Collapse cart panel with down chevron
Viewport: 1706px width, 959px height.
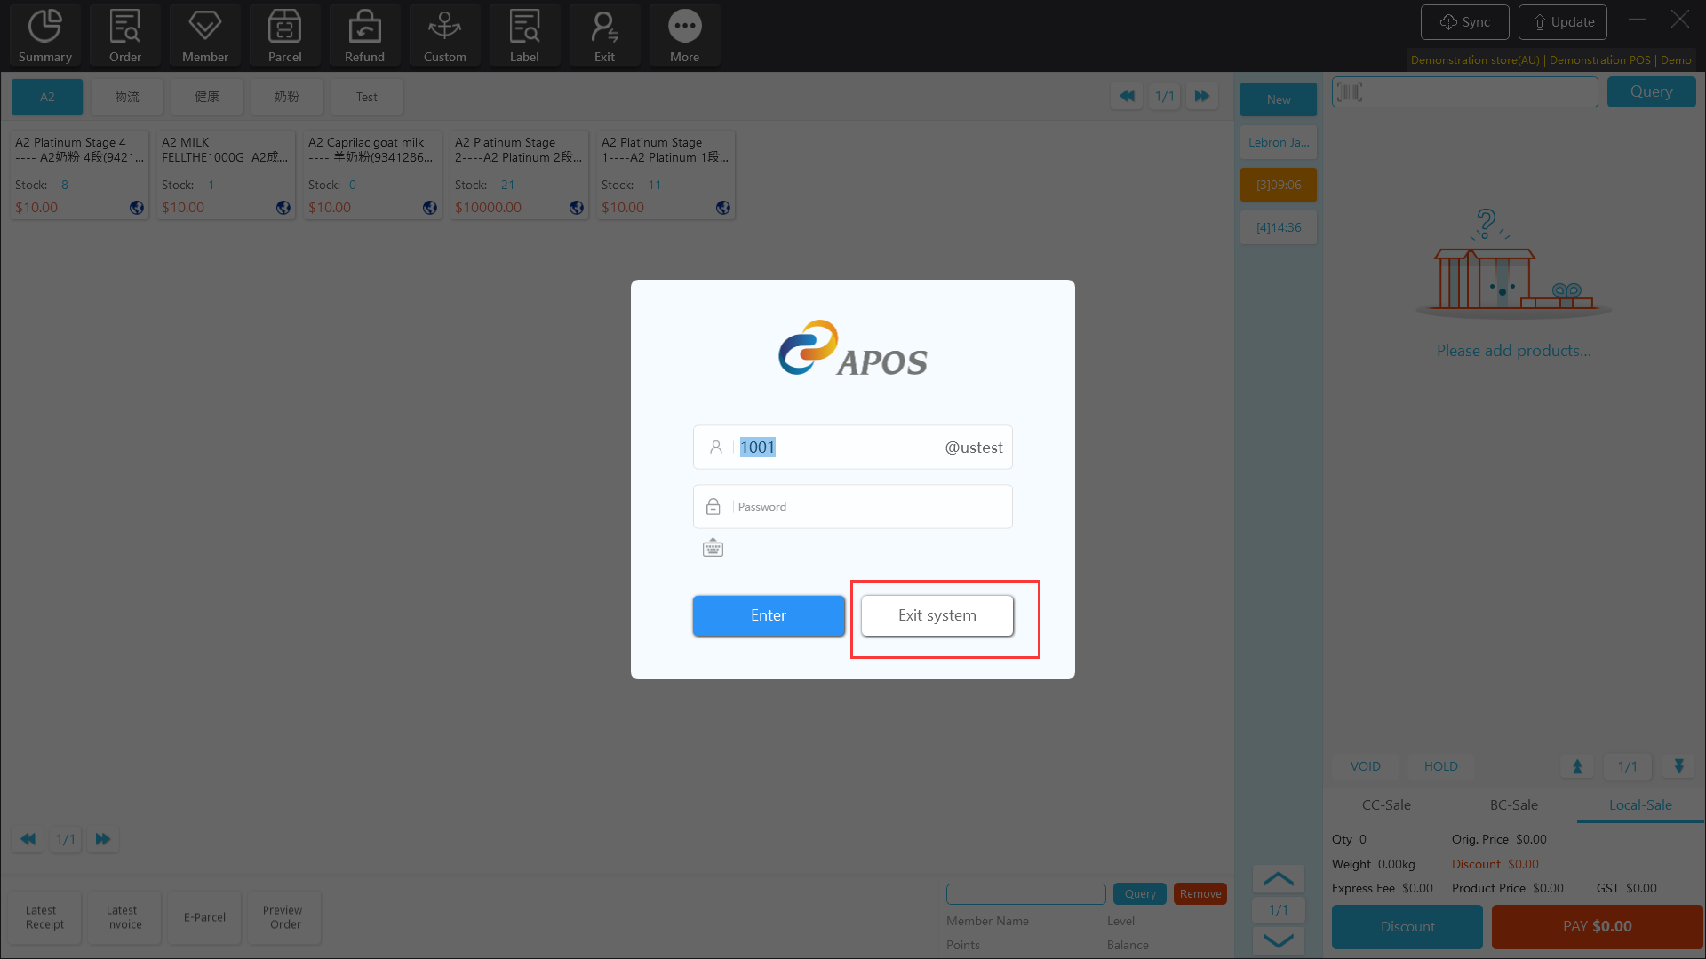[1278, 940]
